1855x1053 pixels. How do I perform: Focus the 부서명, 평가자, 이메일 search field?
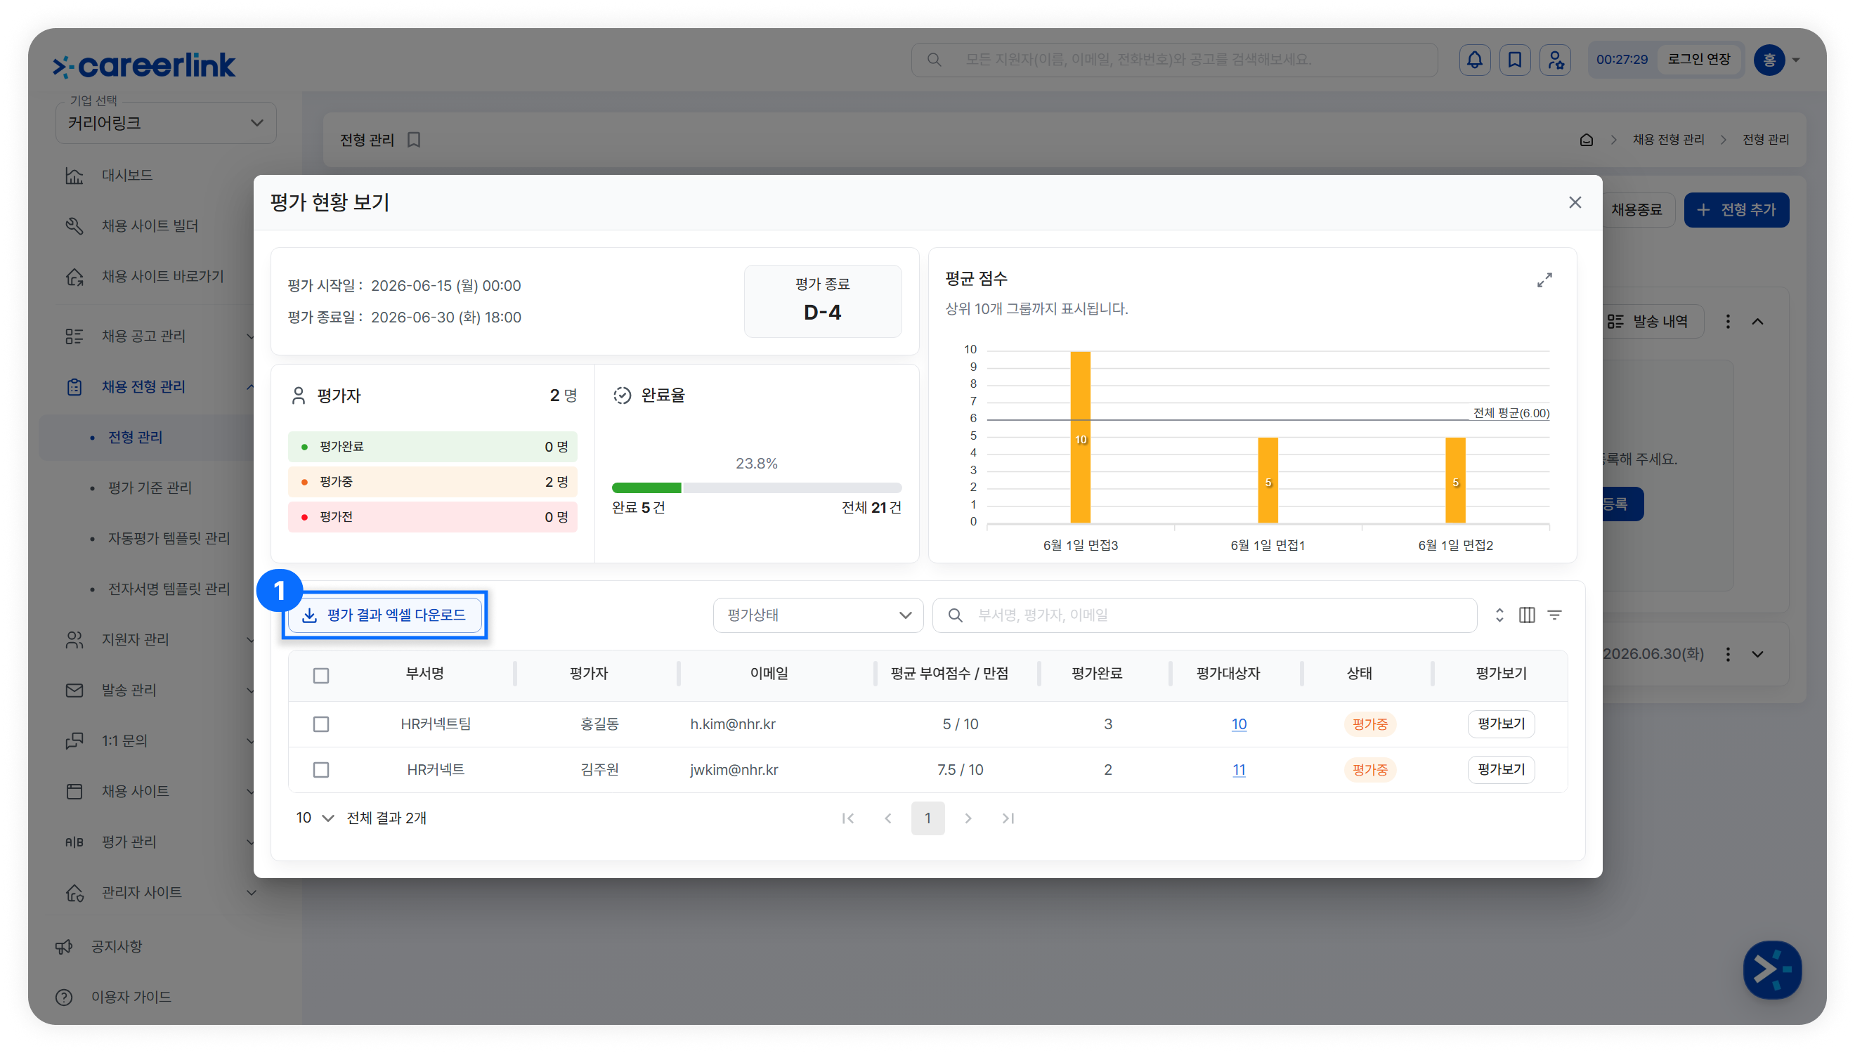pos(1204,615)
